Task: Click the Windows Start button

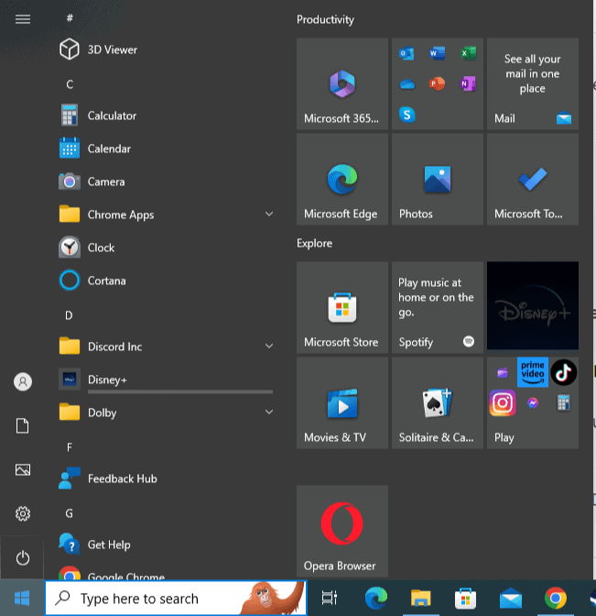Action: click(22, 599)
